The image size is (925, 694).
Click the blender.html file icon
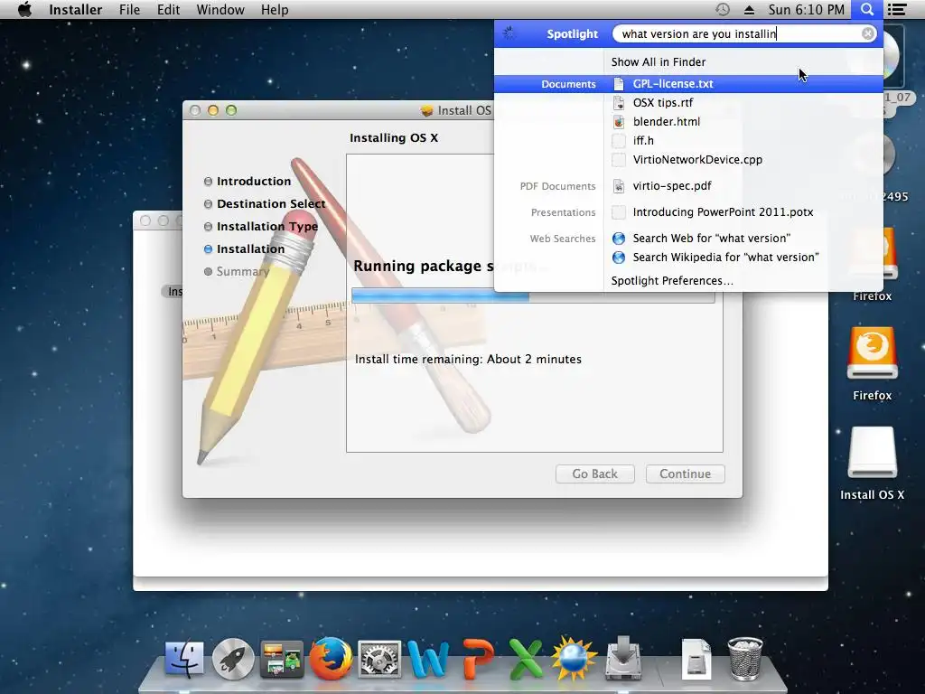618,122
